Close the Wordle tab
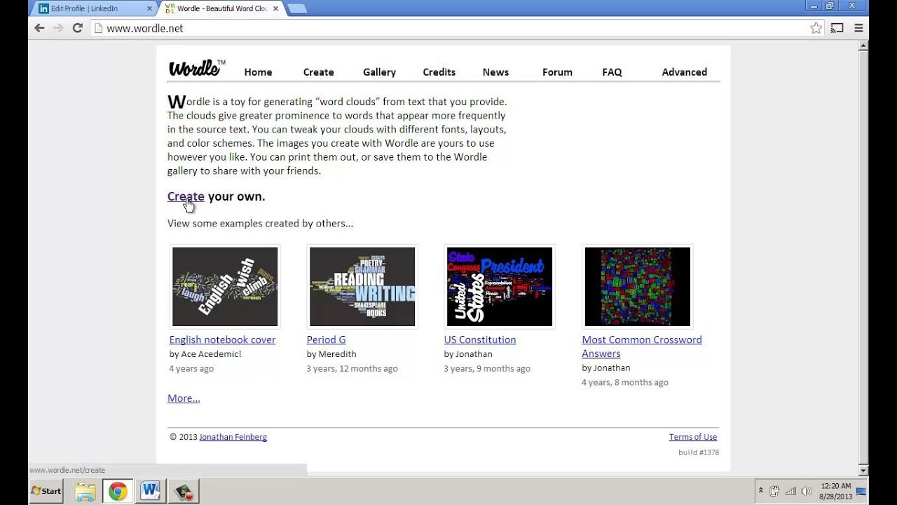897x505 pixels. (x=275, y=8)
